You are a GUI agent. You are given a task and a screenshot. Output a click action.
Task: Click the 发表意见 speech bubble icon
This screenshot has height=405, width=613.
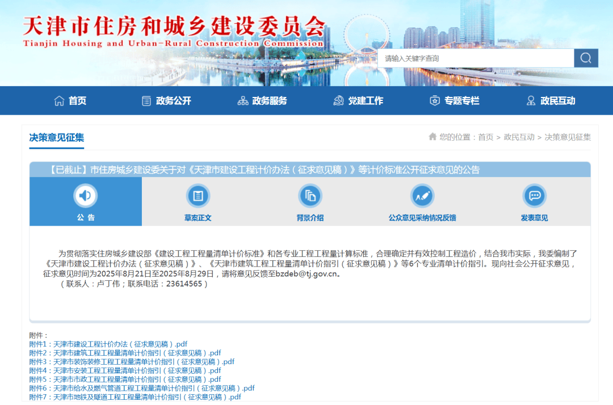click(535, 195)
